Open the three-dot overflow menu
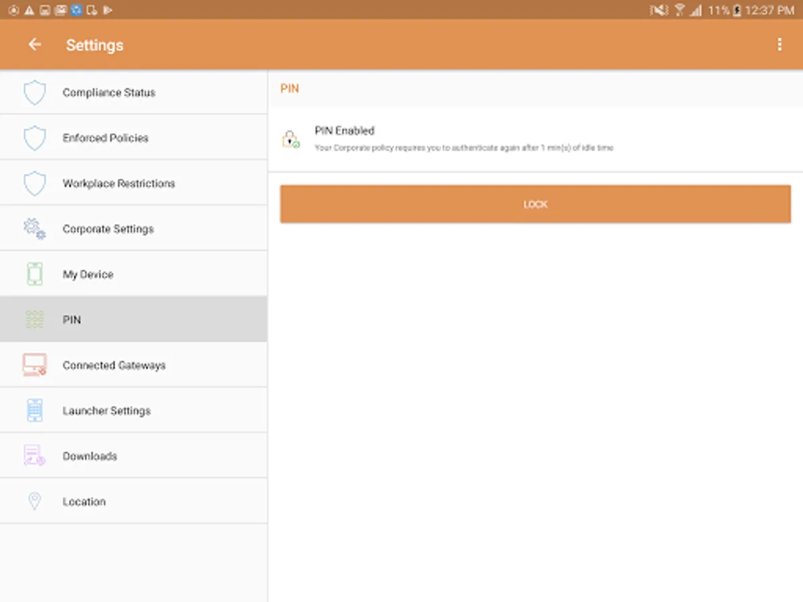This screenshot has width=803, height=602. point(780,44)
